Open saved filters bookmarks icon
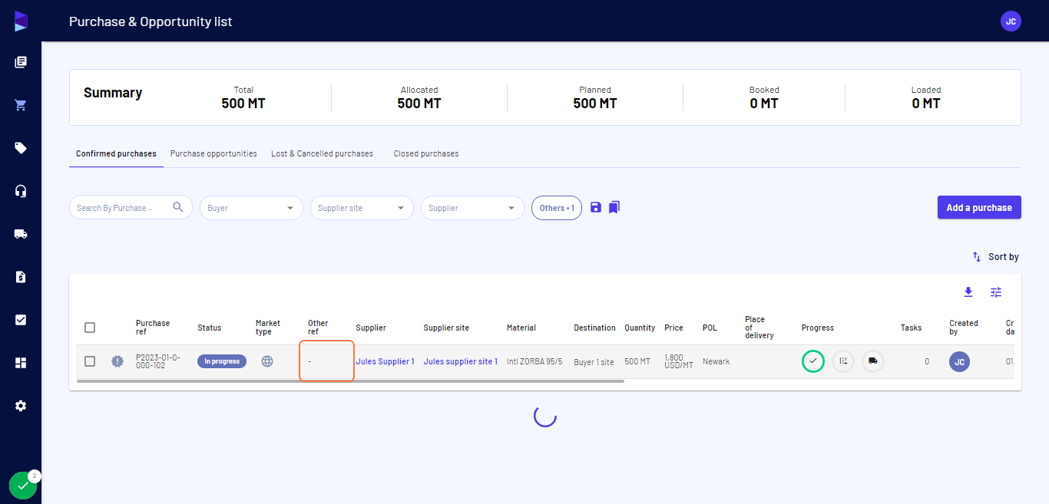Viewport: 1049px width, 504px height. [x=614, y=207]
